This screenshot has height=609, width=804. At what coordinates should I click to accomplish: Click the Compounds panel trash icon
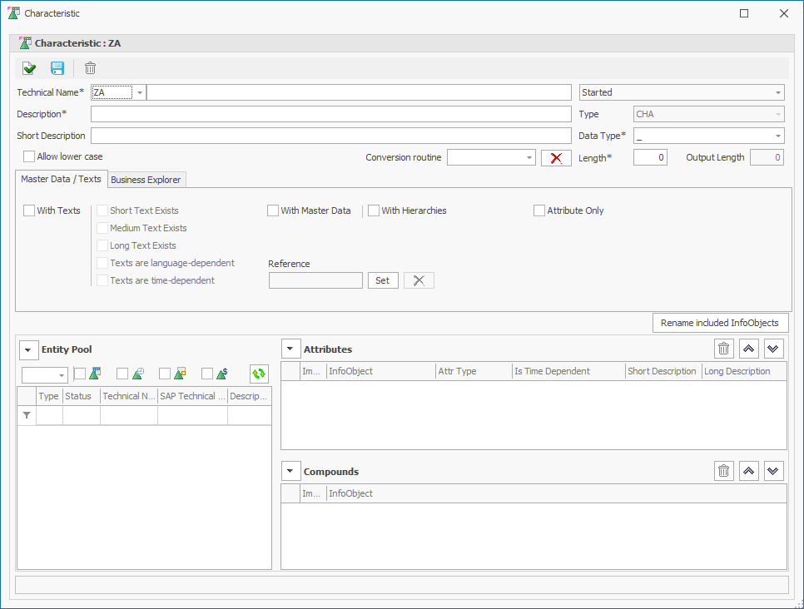point(724,472)
